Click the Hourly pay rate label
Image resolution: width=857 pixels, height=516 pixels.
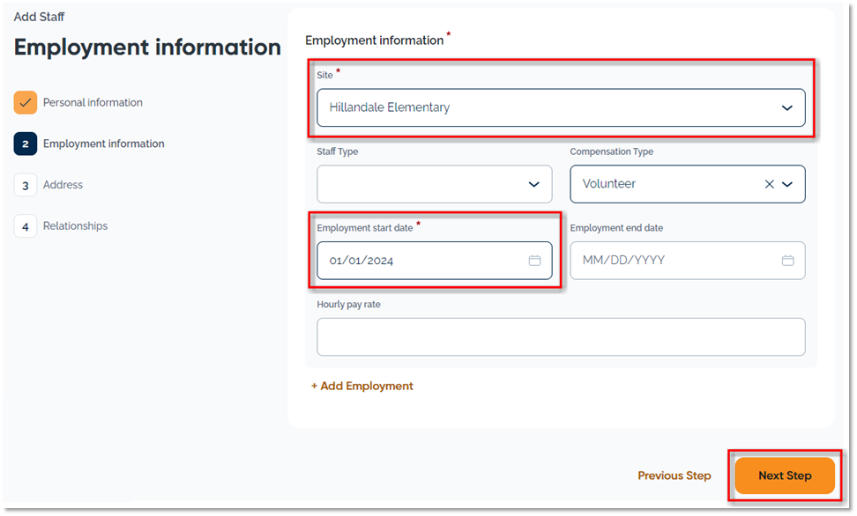pyautogui.click(x=348, y=305)
